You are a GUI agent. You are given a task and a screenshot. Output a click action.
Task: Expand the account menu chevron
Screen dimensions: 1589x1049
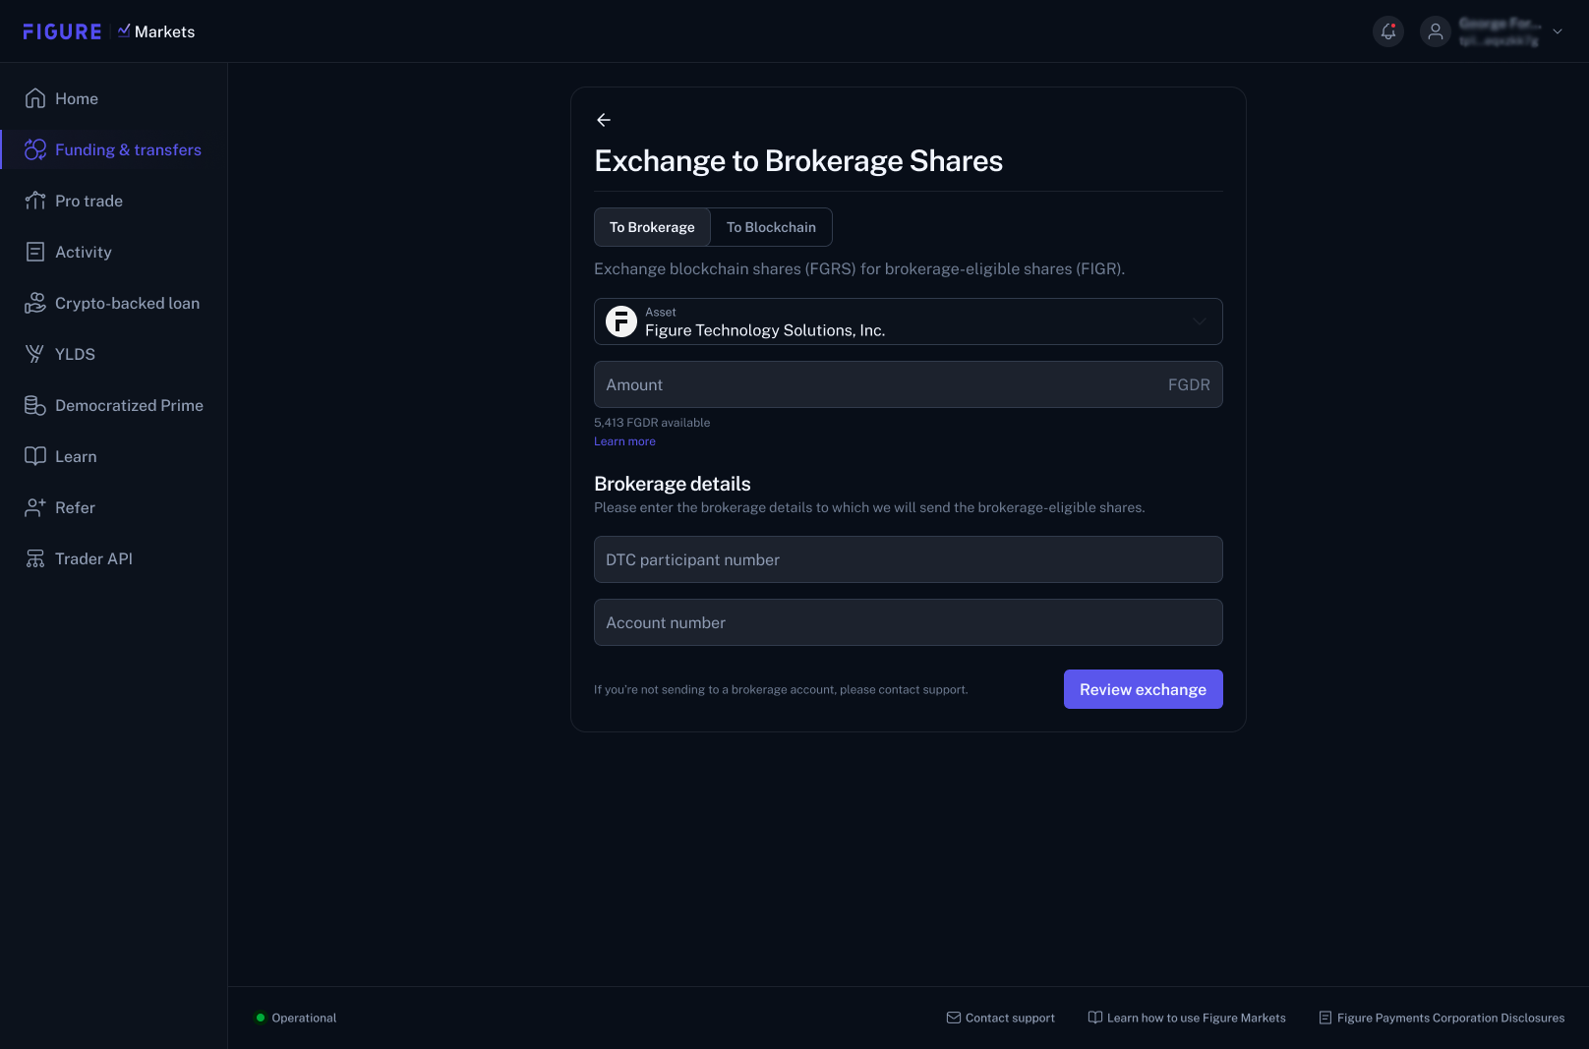(x=1558, y=31)
